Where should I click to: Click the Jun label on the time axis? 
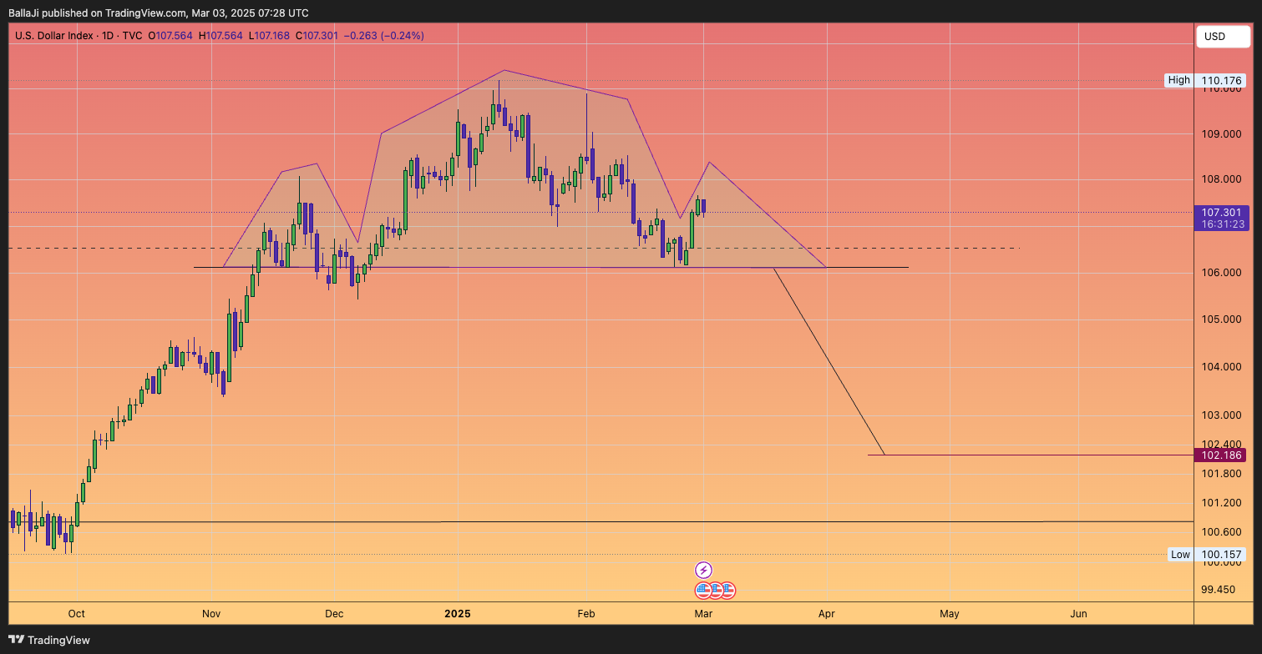point(1078,614)
